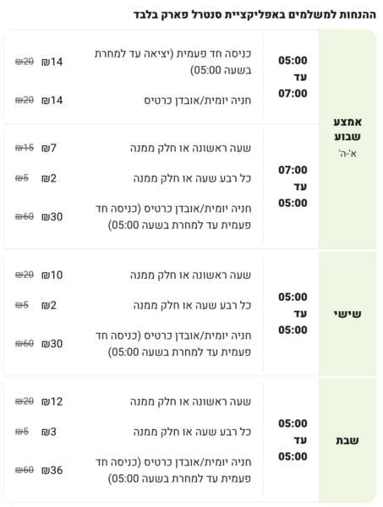Click the weekday 05:00 עד 07:00 time cell

pyautogui.click(x=293, y=77)
